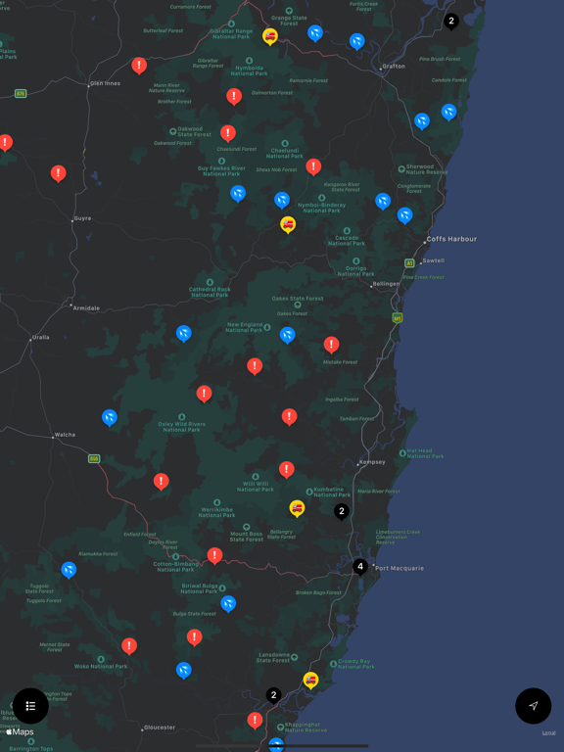Open cluster pin 2 northeast of Grafton
Image resolution: width=564 pixels, height=752 pixels.
450,22
